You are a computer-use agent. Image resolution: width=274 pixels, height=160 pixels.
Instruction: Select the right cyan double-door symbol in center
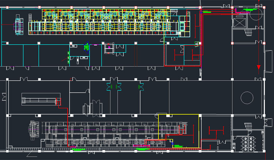point(141,87)
